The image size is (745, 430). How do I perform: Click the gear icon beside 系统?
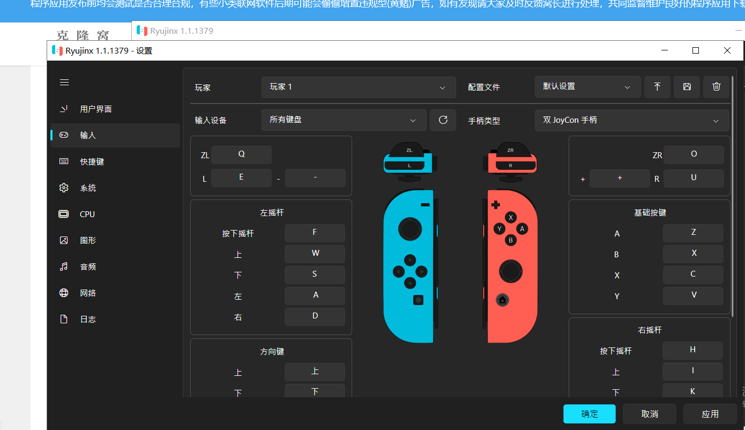pos(64,188)
